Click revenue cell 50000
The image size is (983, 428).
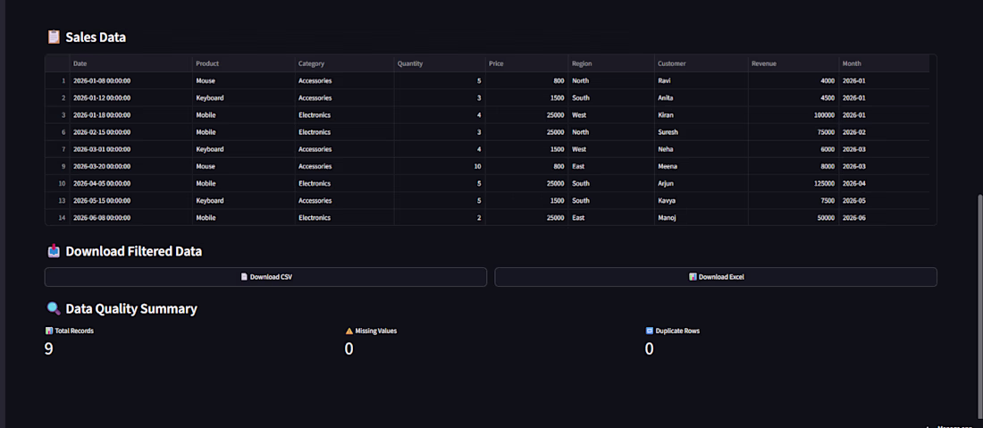[x=793, y=217]
